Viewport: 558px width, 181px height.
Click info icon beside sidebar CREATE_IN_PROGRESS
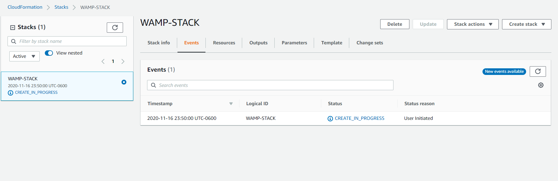tap(11, 93)
